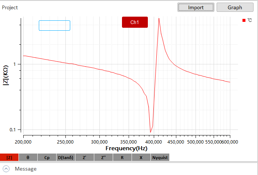Select the Cp tab

(x=47, y=158)
